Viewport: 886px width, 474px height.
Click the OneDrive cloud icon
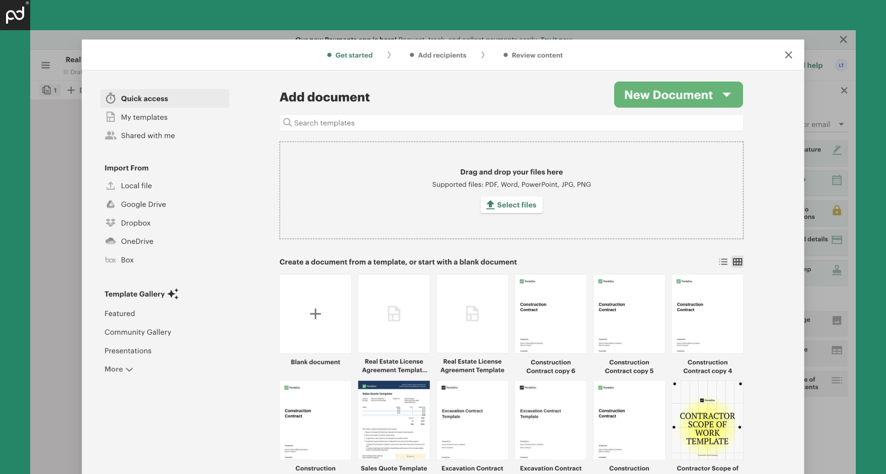tap(111, 241)
